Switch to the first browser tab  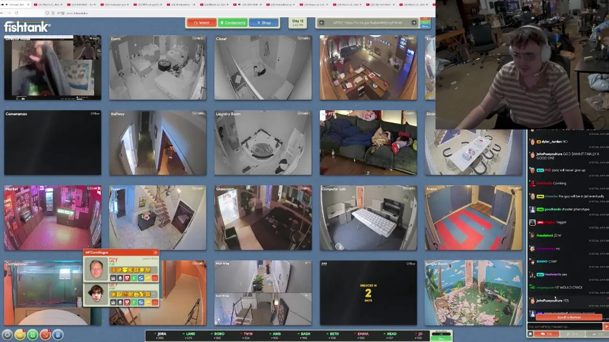click(16, 4)
